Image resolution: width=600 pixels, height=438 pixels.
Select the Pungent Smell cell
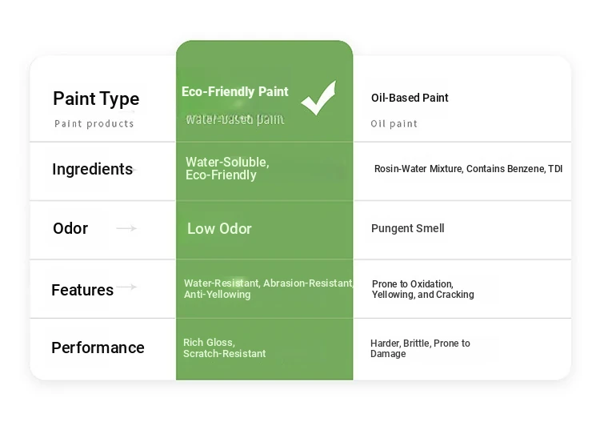tap(407, 228)
